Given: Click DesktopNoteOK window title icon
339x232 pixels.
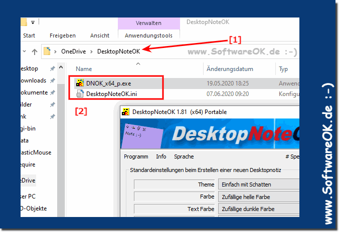Looking at the screenshot, I should pyautogui.click(x=125, y=112).
